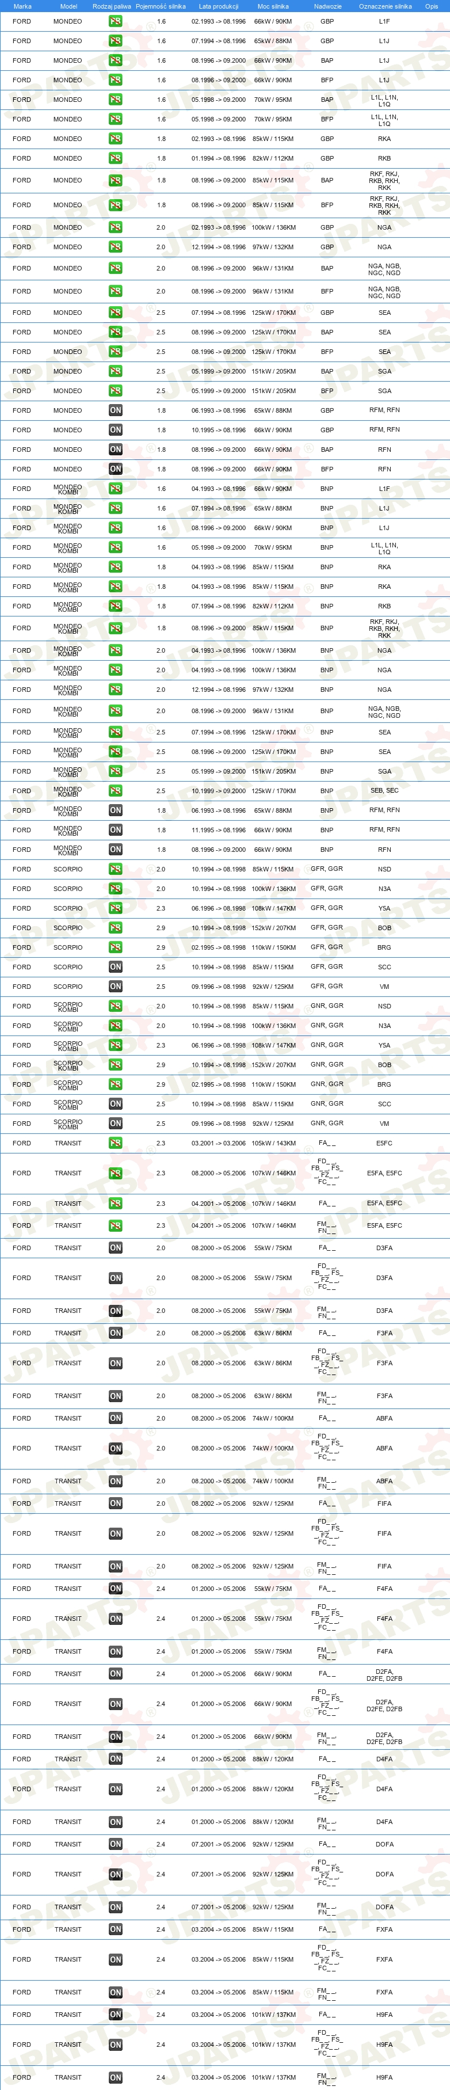Image resolution: width=450 pixels, height=2090 pixels.
Task: Click diesel ON icon in Mondeo BAP RFN row
Action: coord(115,450)
